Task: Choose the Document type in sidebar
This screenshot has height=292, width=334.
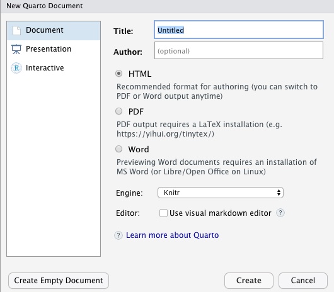Action: [x=54, y=30]
